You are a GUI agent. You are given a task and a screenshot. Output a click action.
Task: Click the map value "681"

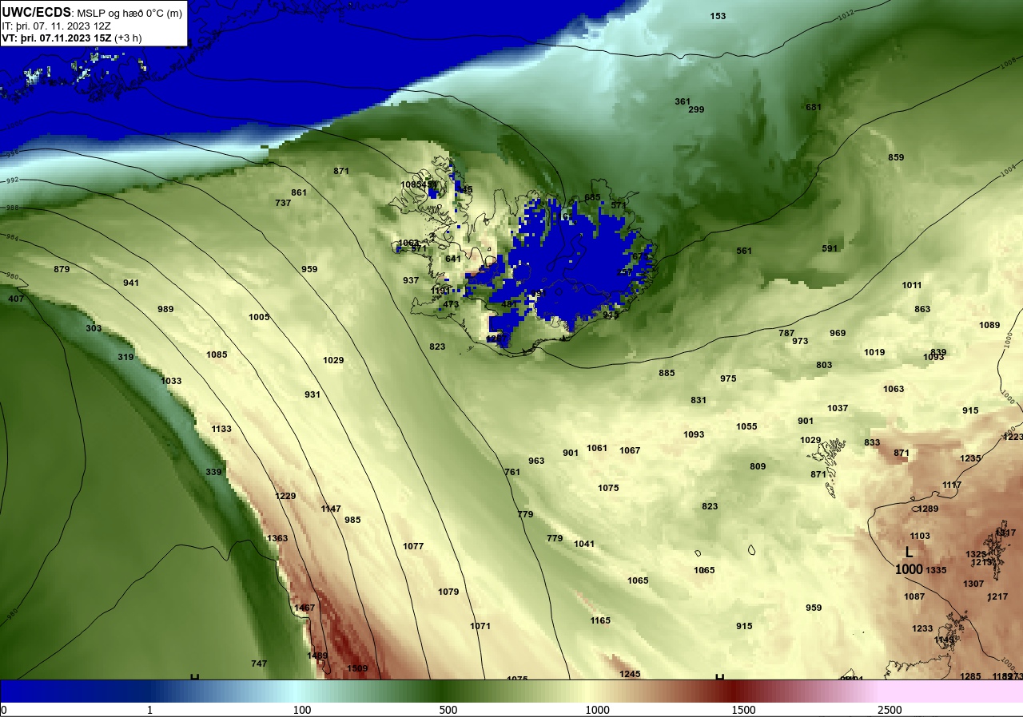coord(814,107)
